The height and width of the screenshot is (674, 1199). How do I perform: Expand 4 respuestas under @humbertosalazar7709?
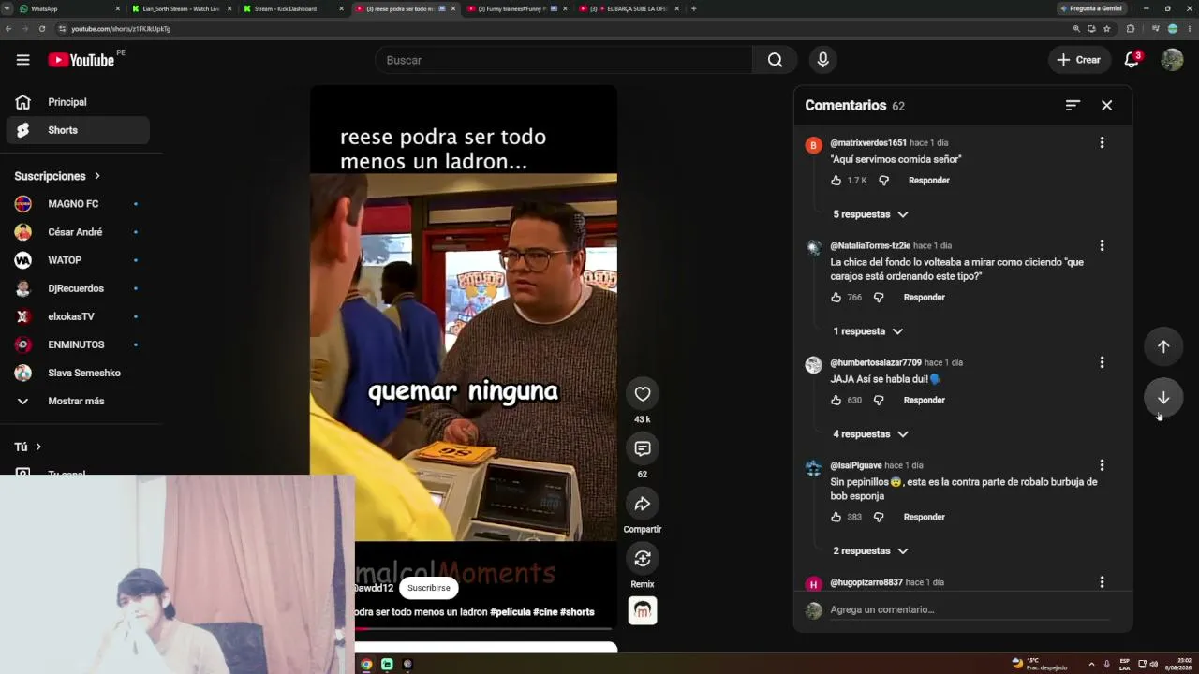click(x=870, y=434)
